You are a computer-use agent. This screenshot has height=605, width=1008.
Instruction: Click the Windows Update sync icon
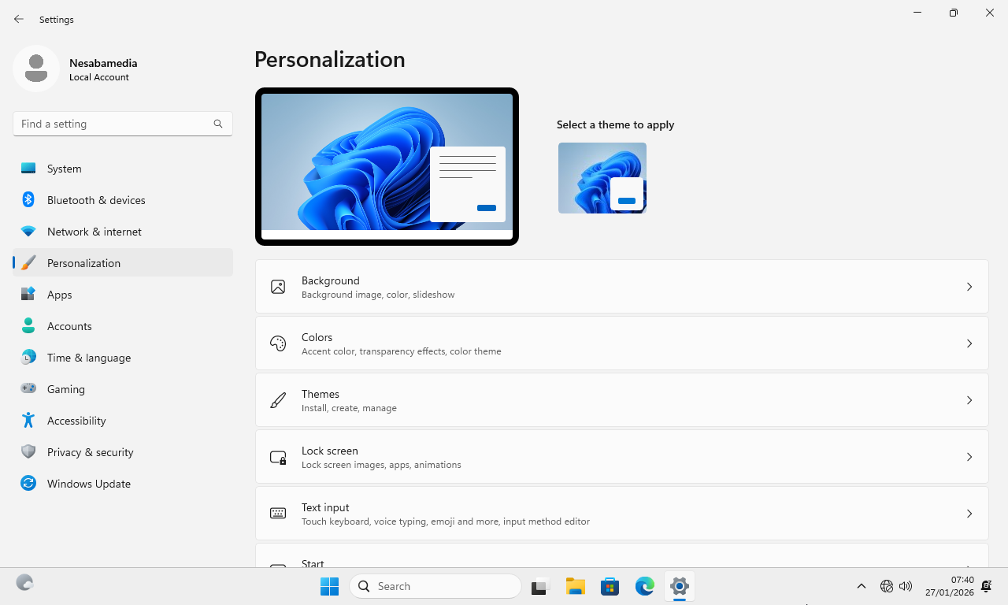tap(28, 484)
